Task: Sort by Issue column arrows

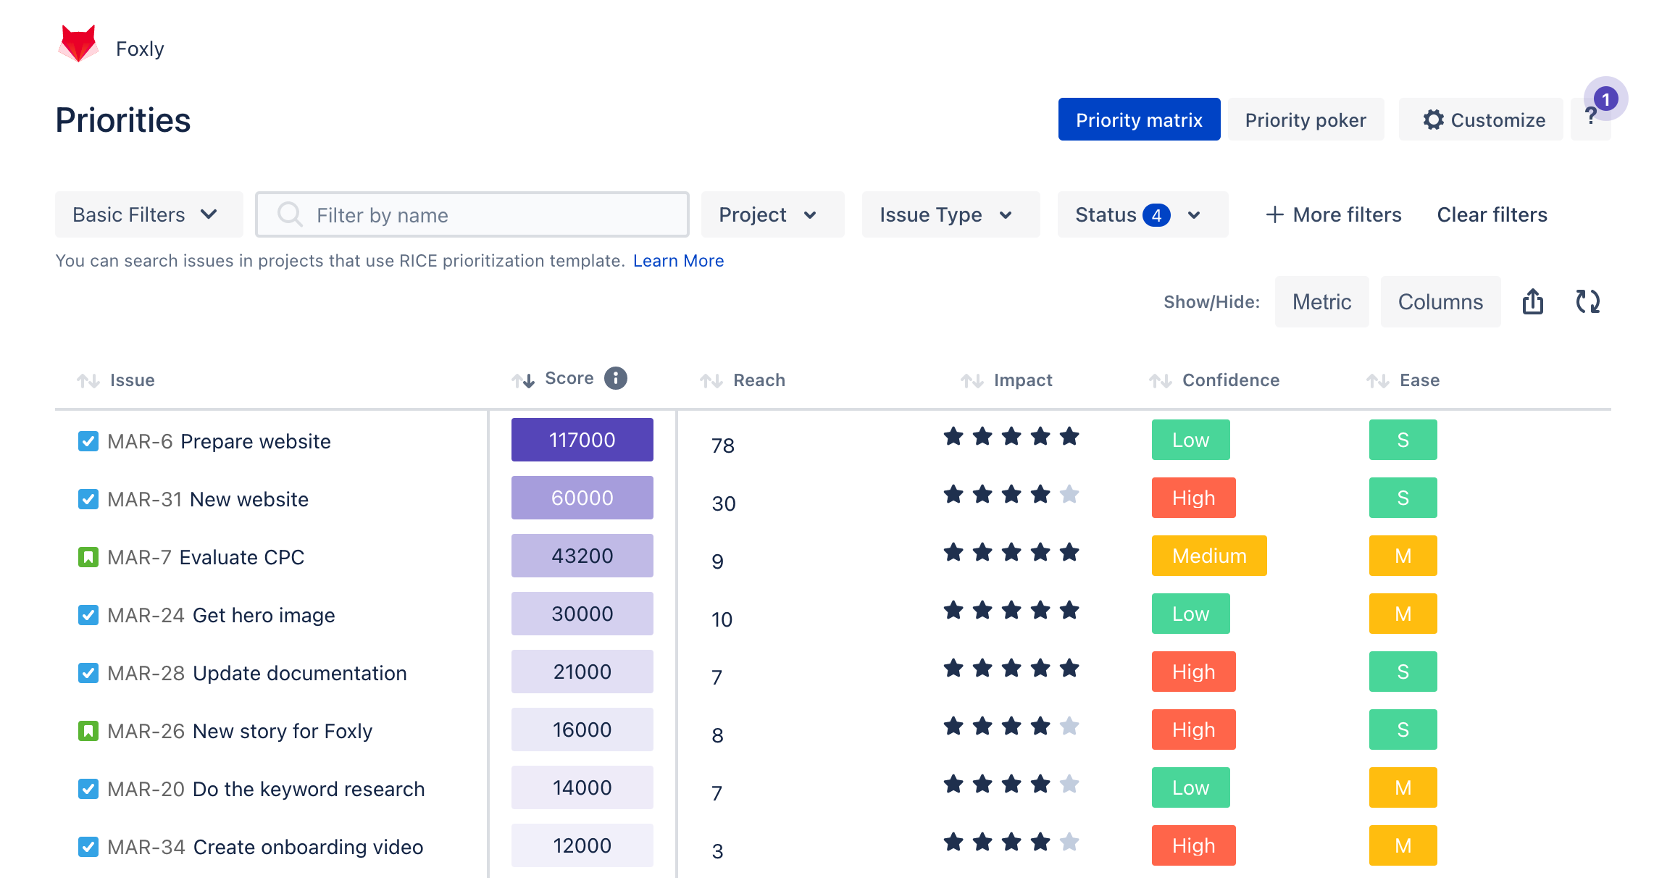Action: pos(88,380)
